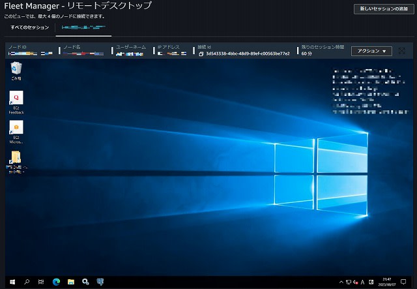
Task: Click the 60 分 remaining session time
Action: point(306,53)
